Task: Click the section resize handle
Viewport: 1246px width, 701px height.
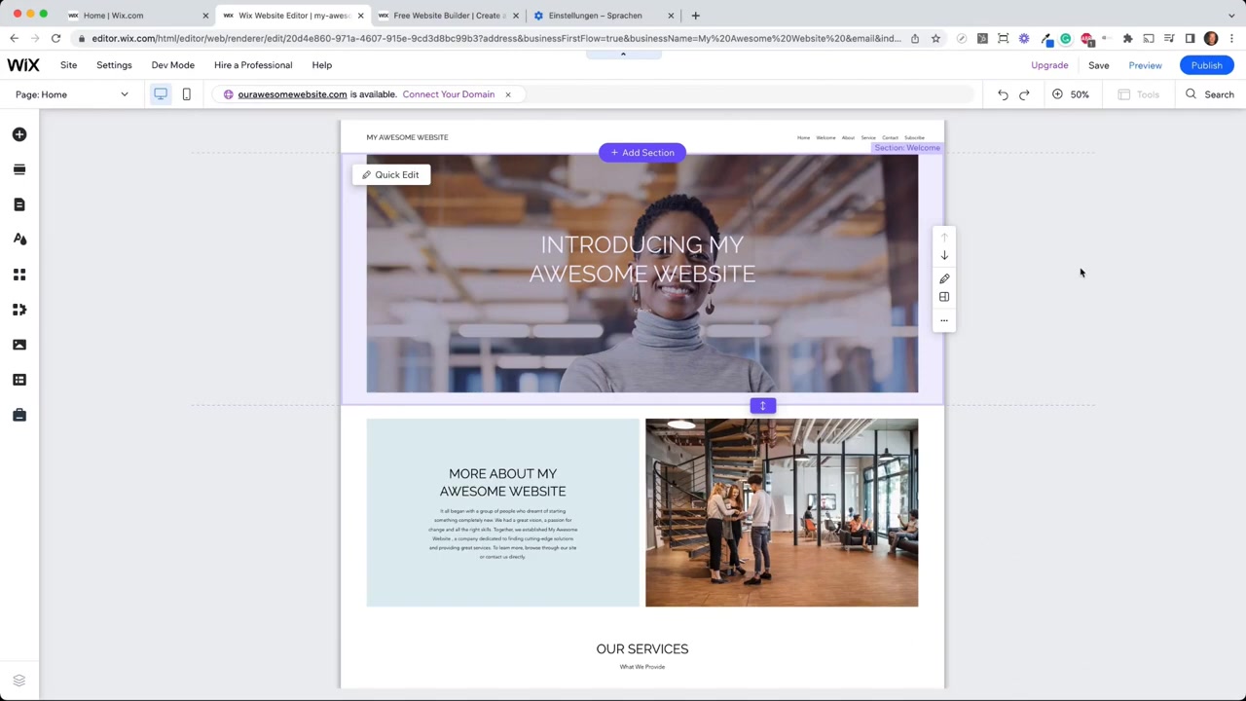Action: [x=763, y=406]
